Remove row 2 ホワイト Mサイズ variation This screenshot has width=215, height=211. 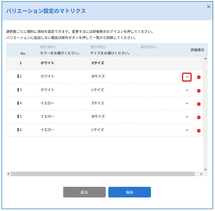[x=199, y=77]
